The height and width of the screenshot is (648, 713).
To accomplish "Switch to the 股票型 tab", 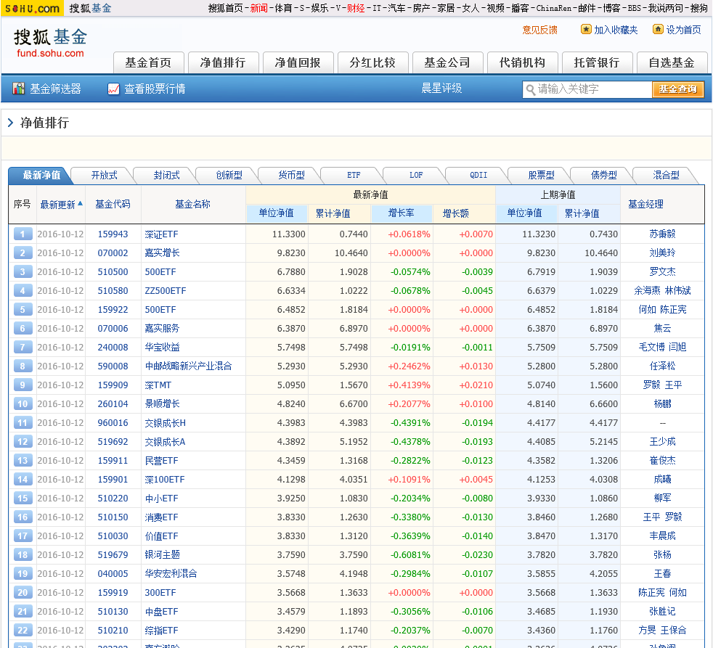I will tap(541, 176).
